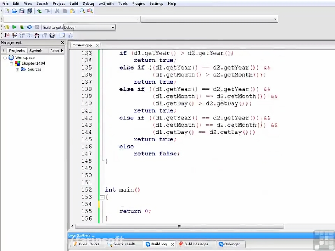Click the New file icon
This screenshot has width=335, height=251.
(7, 11)
